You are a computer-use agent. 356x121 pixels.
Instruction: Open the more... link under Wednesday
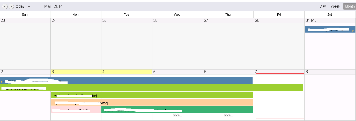[177, 115]
